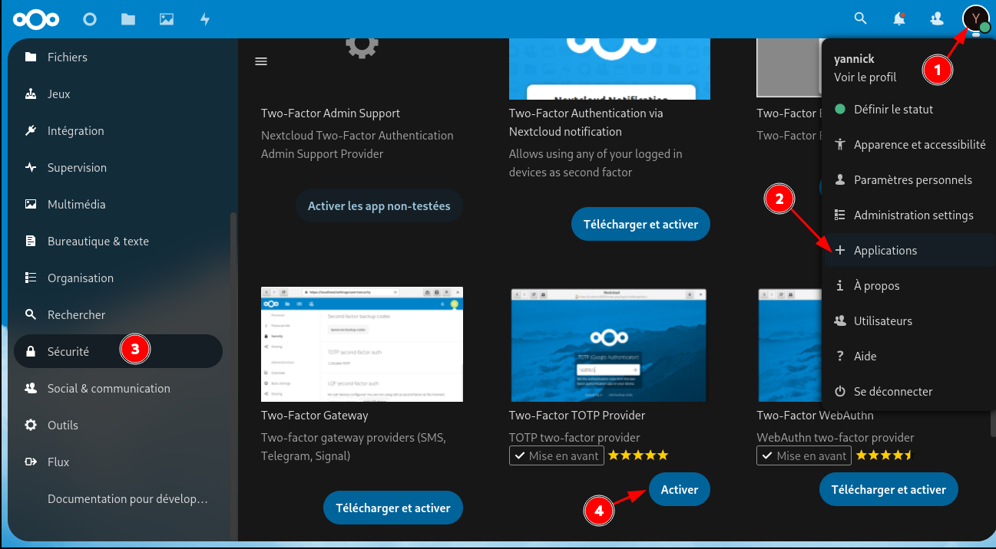Open the Files folder icon in header

tap(128, 19)
